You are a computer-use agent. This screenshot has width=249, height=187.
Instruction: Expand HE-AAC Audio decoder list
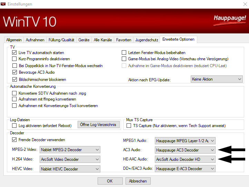185,159
